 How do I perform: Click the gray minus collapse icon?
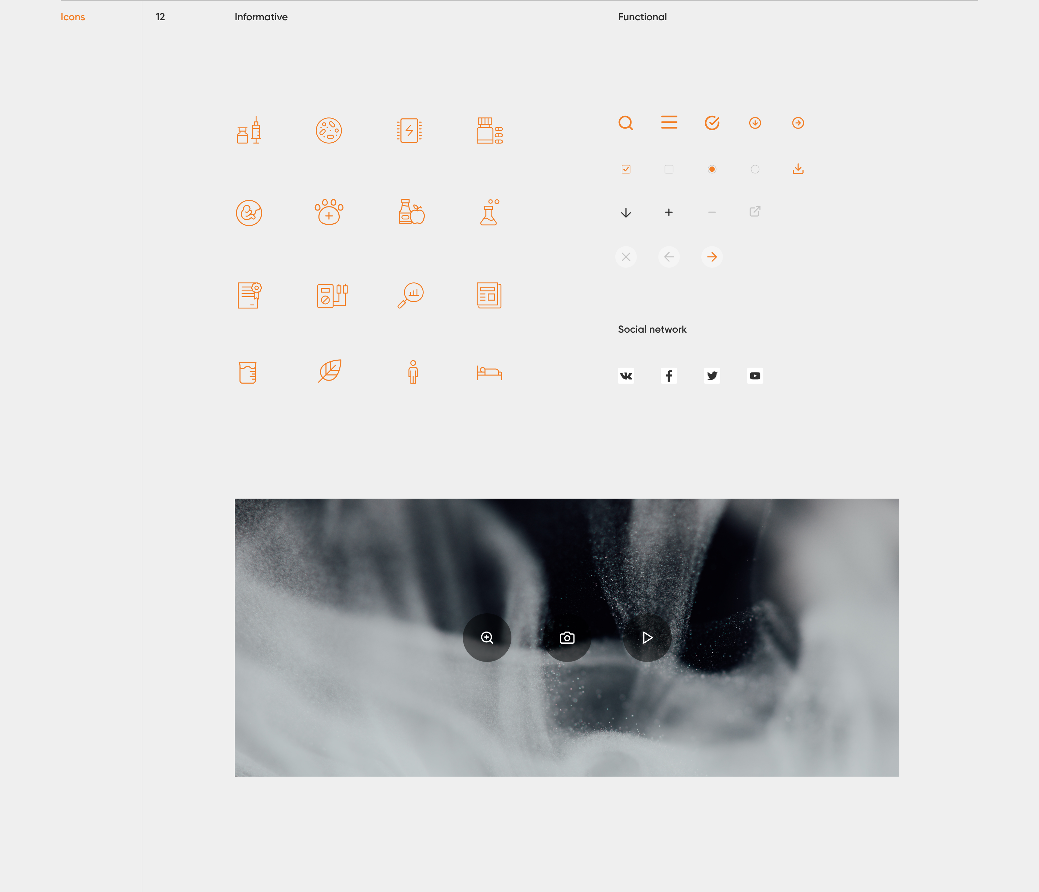tap(711, 213)
